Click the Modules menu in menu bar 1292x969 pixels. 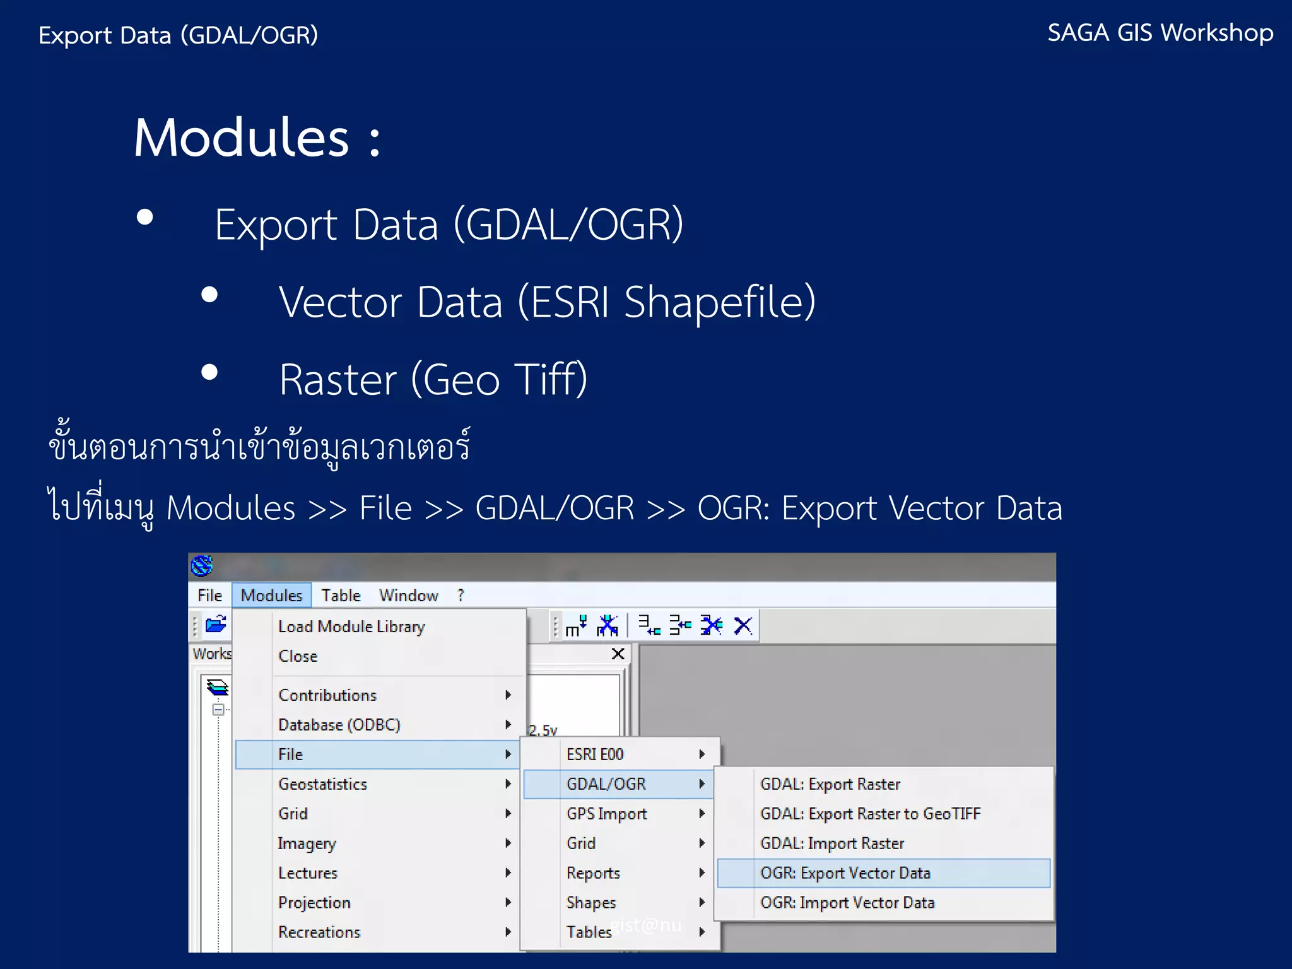coord(271,596)
